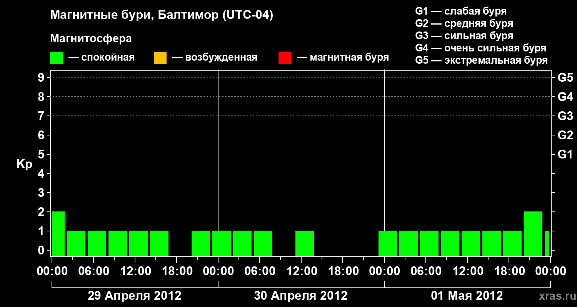Click the '01 Мая 2012' date label

pyautogui.click(x=467, y=295)
